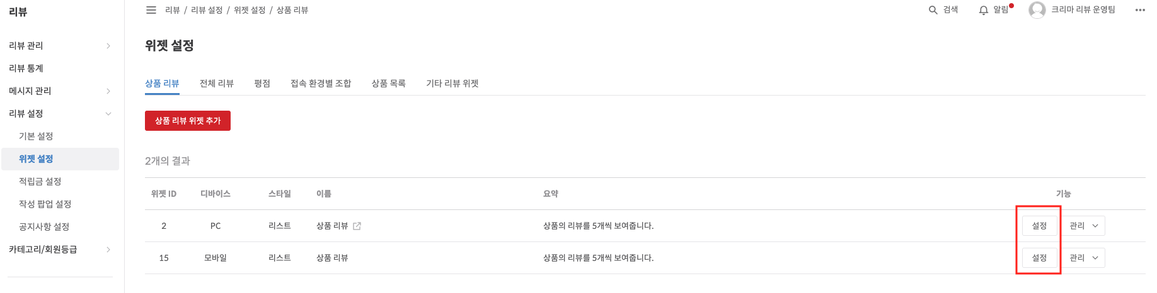Switch to the 전체 리뷰 tab
The width and height of the screenshot is (1157, 293).
click(217, 84)
